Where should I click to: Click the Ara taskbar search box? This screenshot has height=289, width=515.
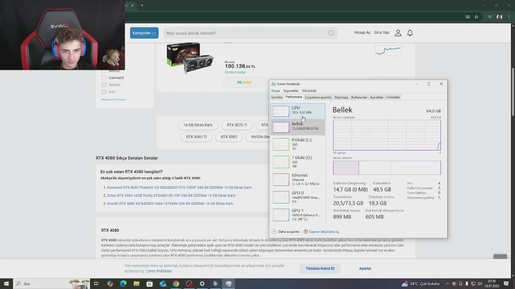tap(52, 284)
